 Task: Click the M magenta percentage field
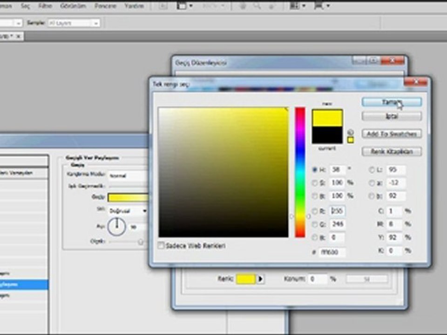click(x=394, y=224)
